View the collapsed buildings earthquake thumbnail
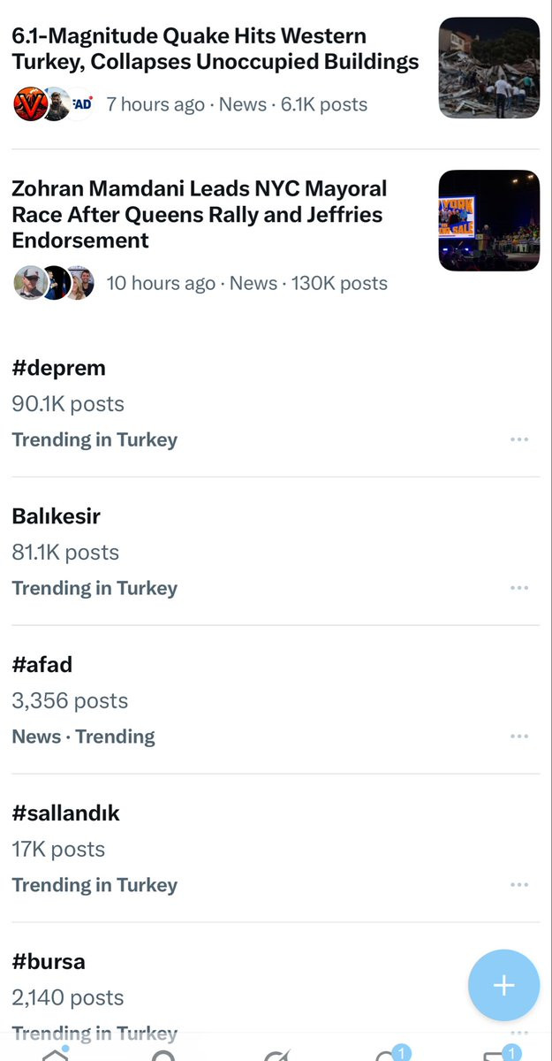Screen dimensions: 552x1061 coord(489,67)
